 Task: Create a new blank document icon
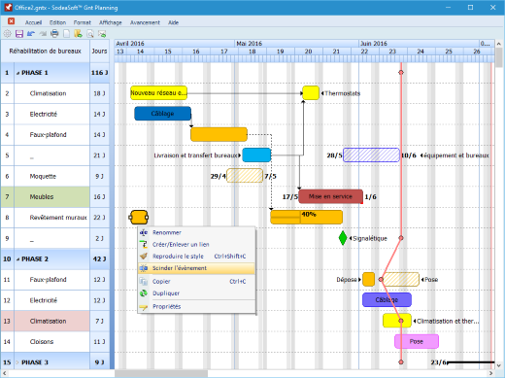click(x=66, y=34)
